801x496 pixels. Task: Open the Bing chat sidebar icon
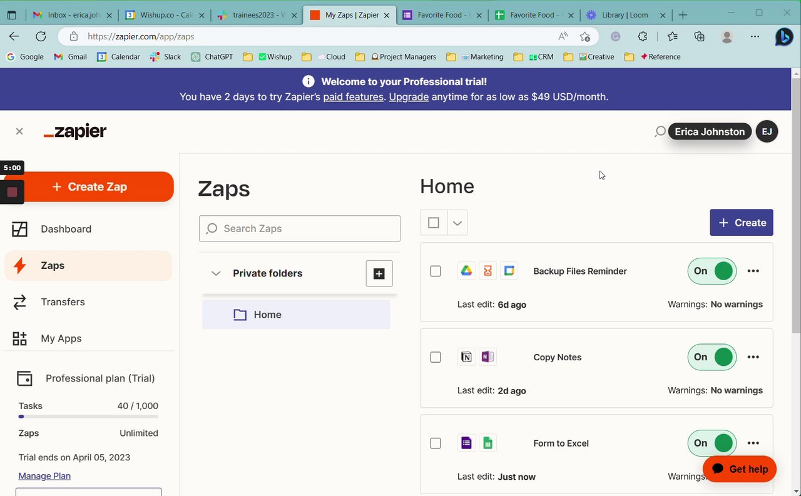[784, 37]
